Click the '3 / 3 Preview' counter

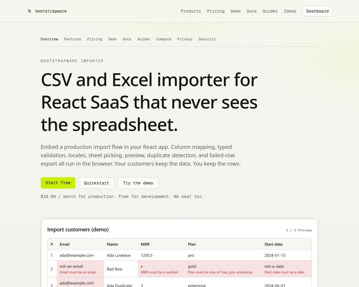pyautogui.click(x=299, y=230)
